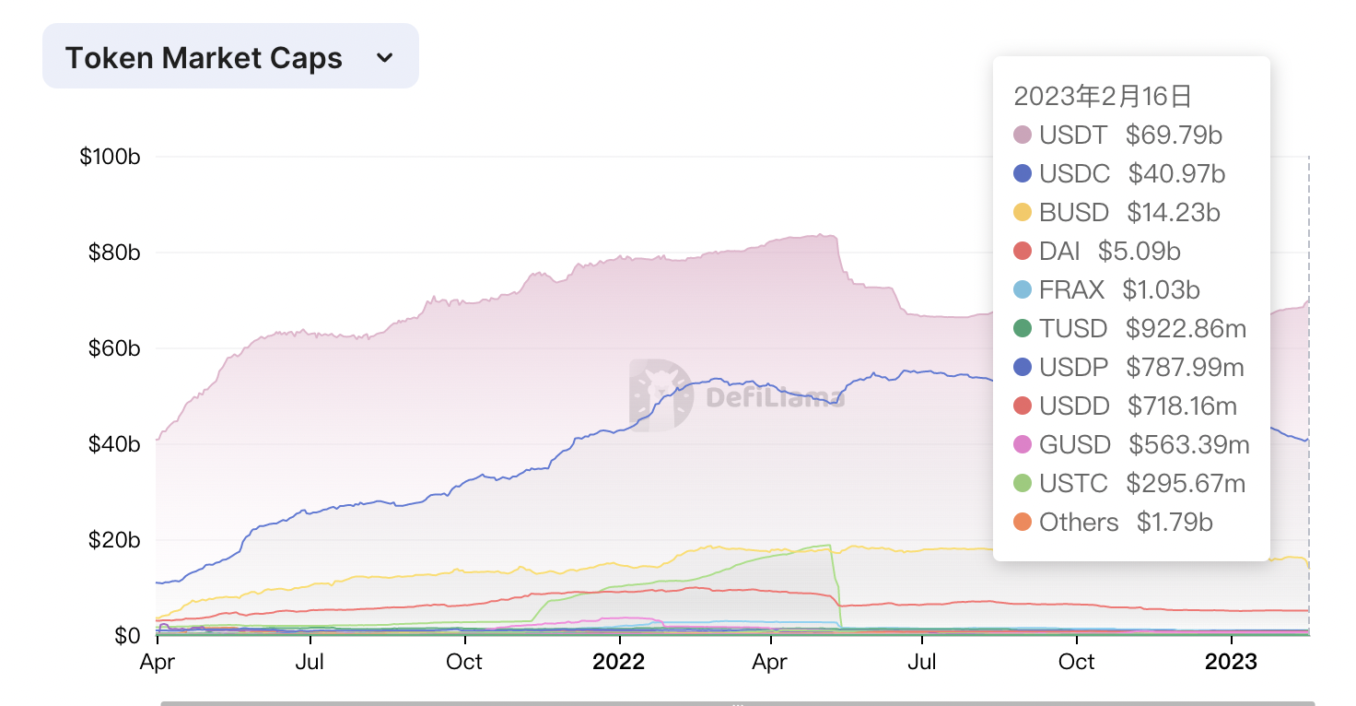Click the green TUSD legend dot
The height and width of the screenshot is (706, 1356).
click(1022, 329)
